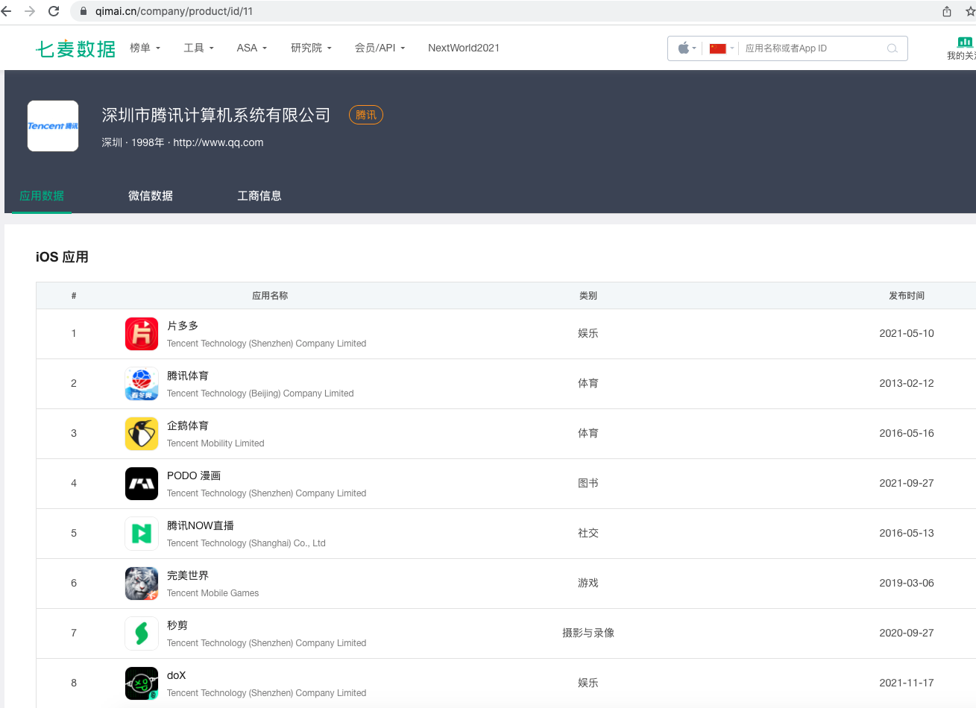Follow the http://www.qq.com link
976x708 pixels.
pos(218,142)
